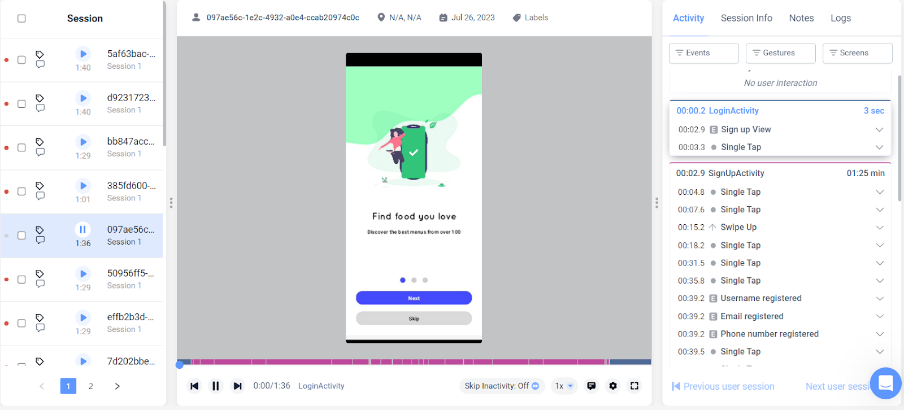This screenshot has width=904, height=410.
Task: Toggle Skip Inactivity off switch
Action: pyautogui.click(x=536, y=386)
